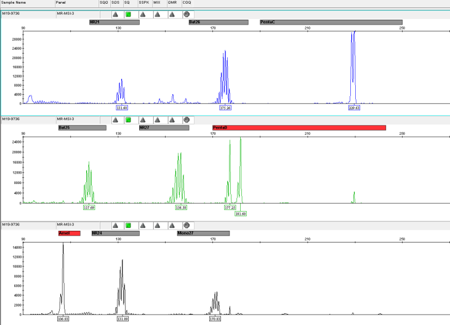Click the CGQ circle icon in the green trace row
Image resolution: width=450 pixels, height=325 pixels.
[187, 119]
